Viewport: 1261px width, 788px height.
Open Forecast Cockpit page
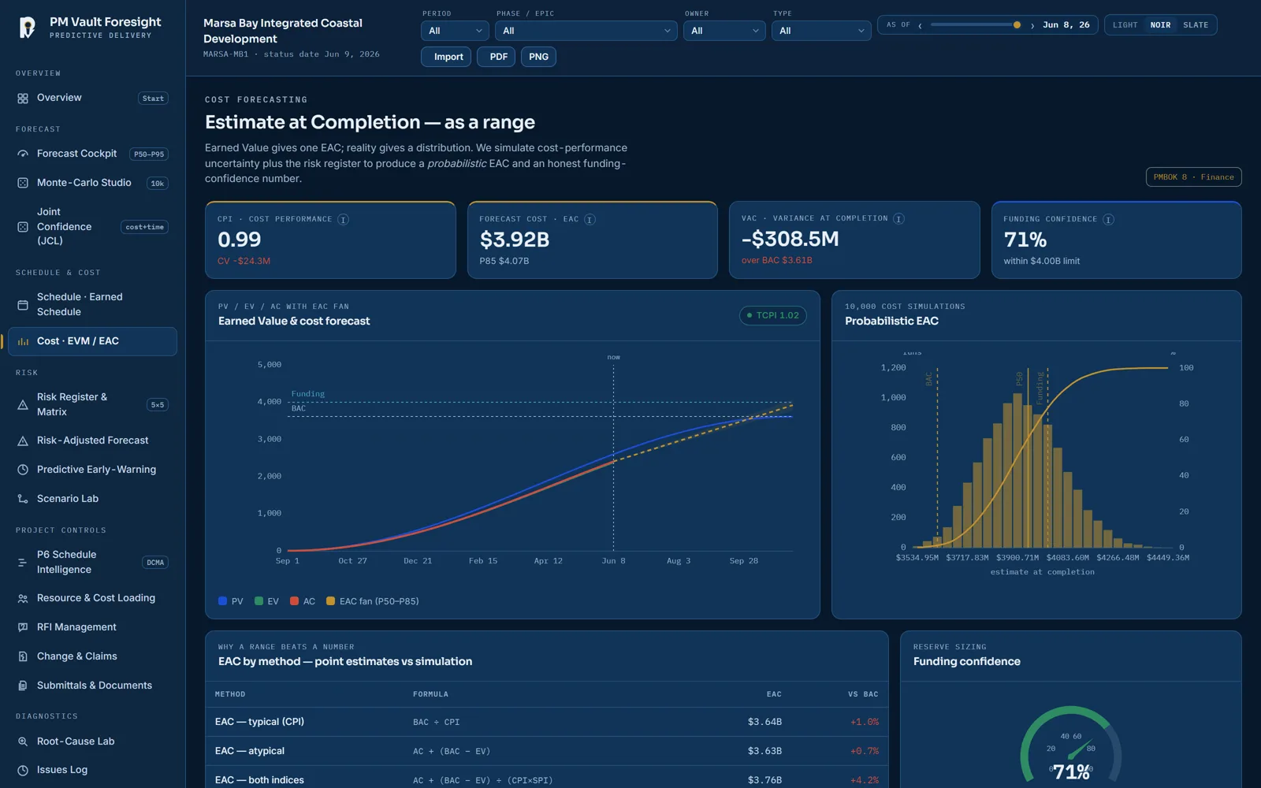pos(92,154)
